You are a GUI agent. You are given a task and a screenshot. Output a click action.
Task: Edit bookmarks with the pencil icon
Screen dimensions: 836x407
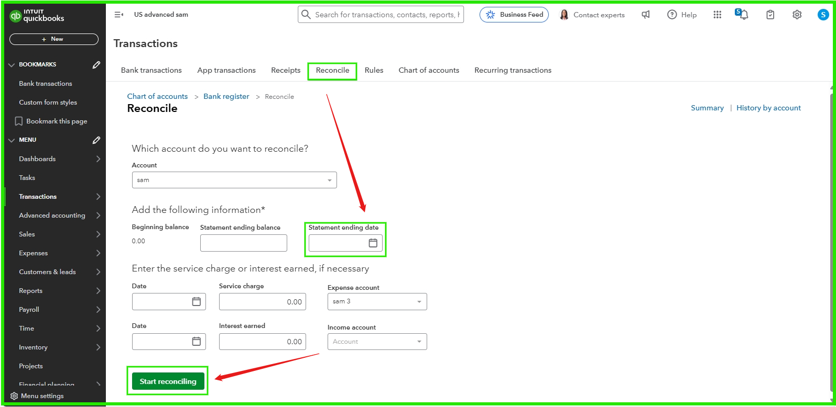pyautogui.click(x=96, y=65)
